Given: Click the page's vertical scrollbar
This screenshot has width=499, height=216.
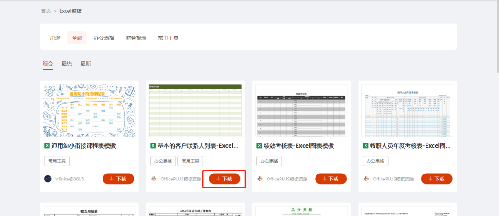Looking at the screenshot, I should click(x=497, y=37).
